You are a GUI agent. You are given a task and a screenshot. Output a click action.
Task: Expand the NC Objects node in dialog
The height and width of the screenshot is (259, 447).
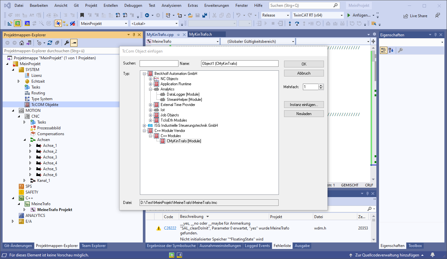click(x=150, y=79)
